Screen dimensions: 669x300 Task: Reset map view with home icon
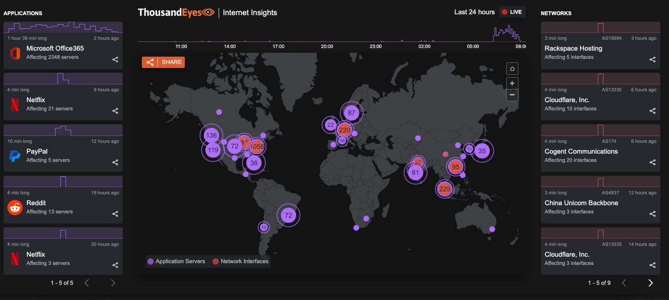point(512,69)
